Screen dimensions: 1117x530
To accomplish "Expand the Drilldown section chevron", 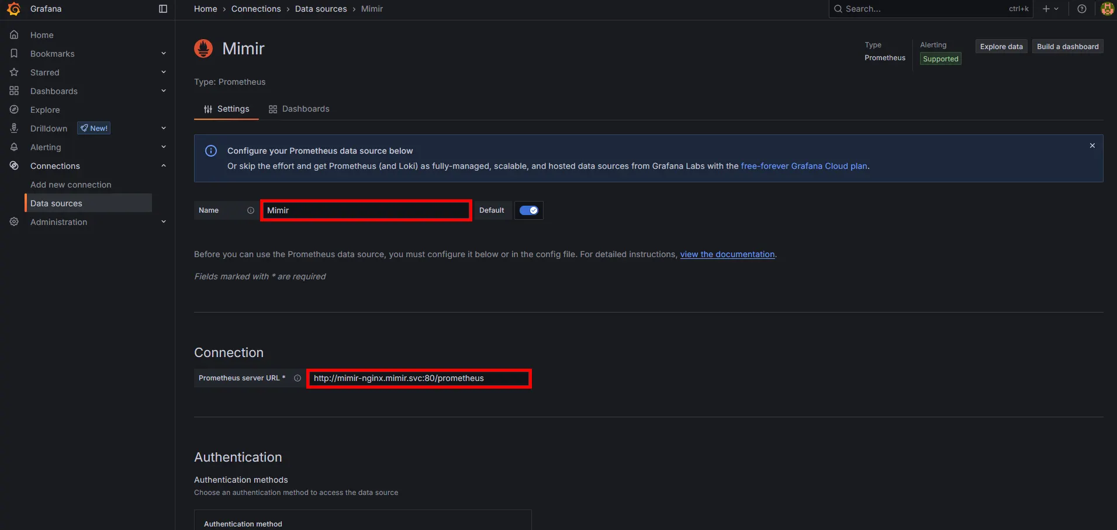I will tap(164, 129).
